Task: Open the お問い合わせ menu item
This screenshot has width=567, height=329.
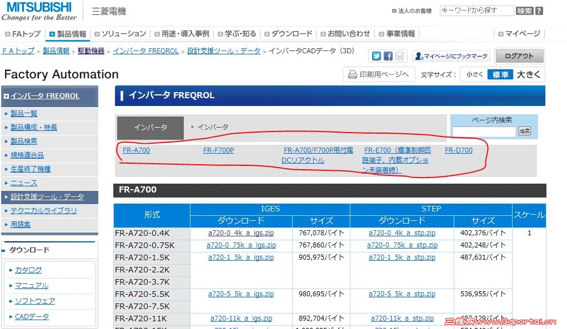Action: click(x=345, y=34)
